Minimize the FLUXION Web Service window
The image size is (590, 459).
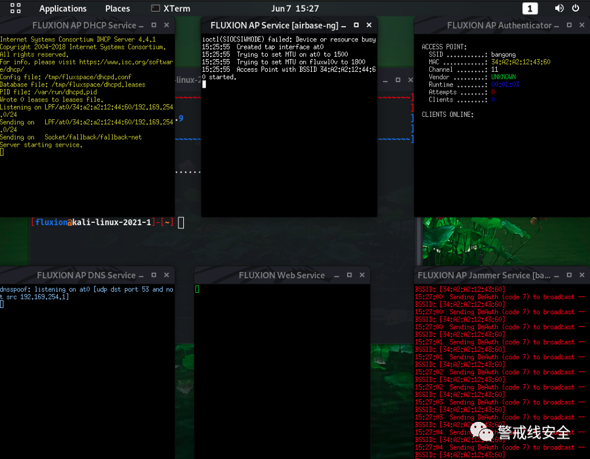337,276
